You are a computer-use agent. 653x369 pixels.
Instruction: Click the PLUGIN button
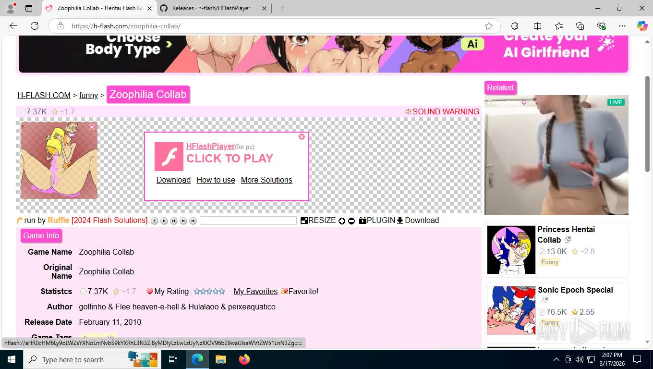point(377,221)
